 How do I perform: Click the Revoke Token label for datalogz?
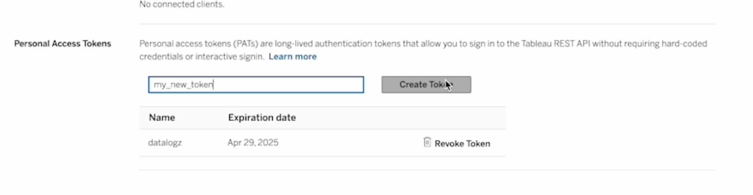pos(462,143)
